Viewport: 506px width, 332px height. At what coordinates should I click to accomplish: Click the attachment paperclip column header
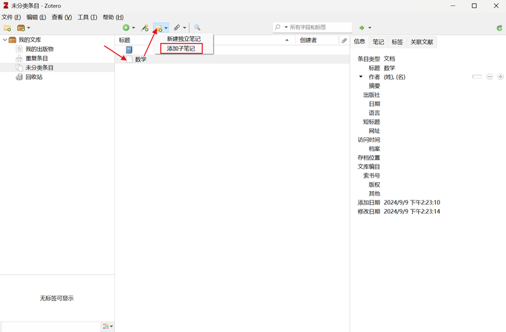344,40
